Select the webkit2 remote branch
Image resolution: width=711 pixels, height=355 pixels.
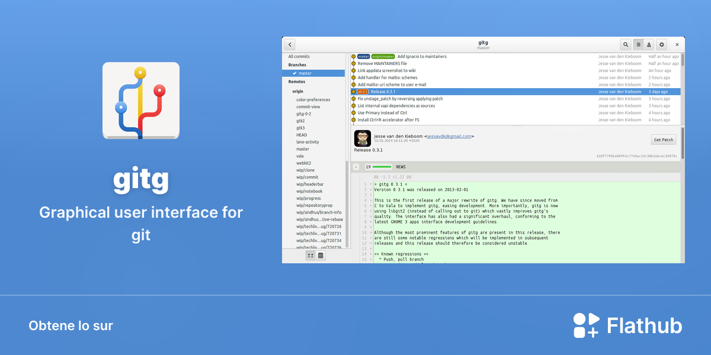point(304,163)
